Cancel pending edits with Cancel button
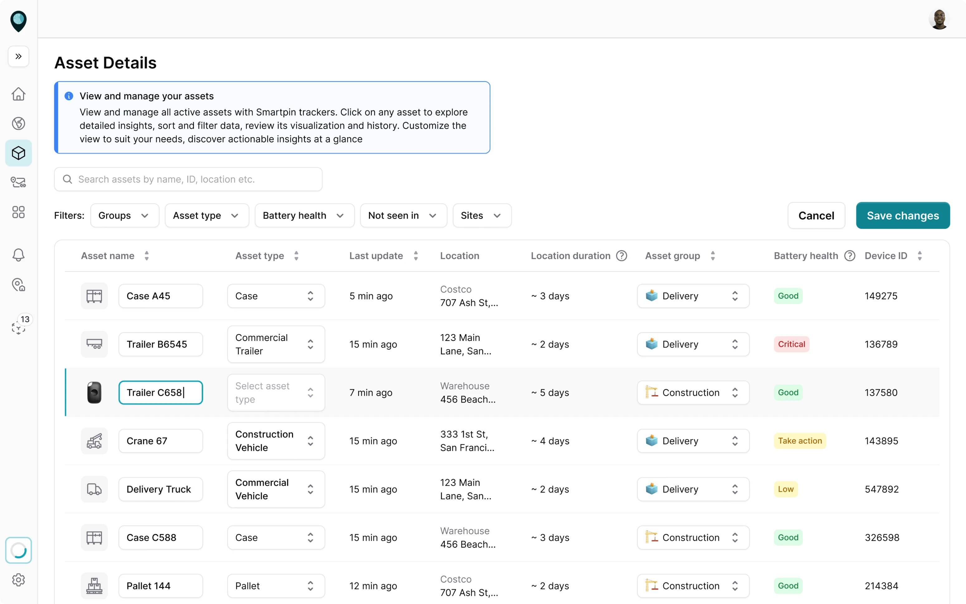 816,215
